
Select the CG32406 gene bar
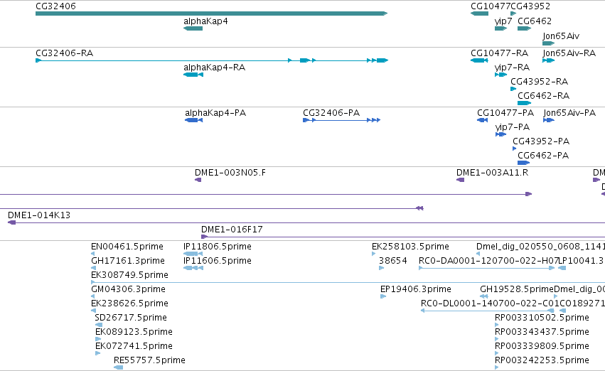coord(211,14)
